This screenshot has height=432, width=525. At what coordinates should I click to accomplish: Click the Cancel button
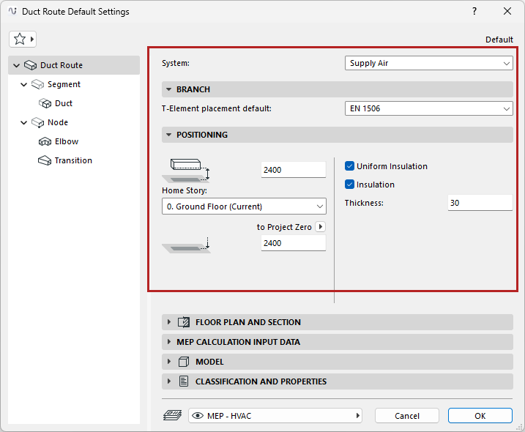tap(407, 416)
